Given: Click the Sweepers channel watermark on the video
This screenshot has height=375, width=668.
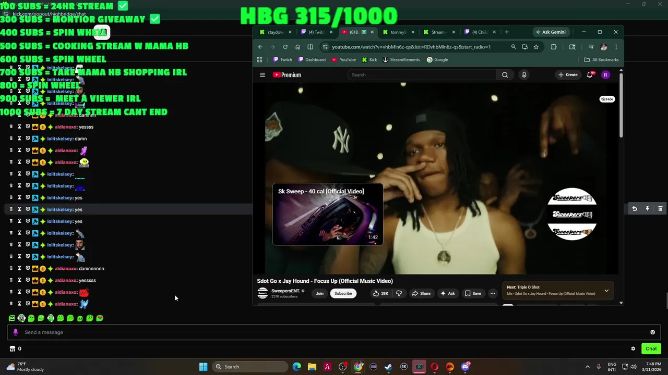Looking at the screenshot, I should (572, 214).
